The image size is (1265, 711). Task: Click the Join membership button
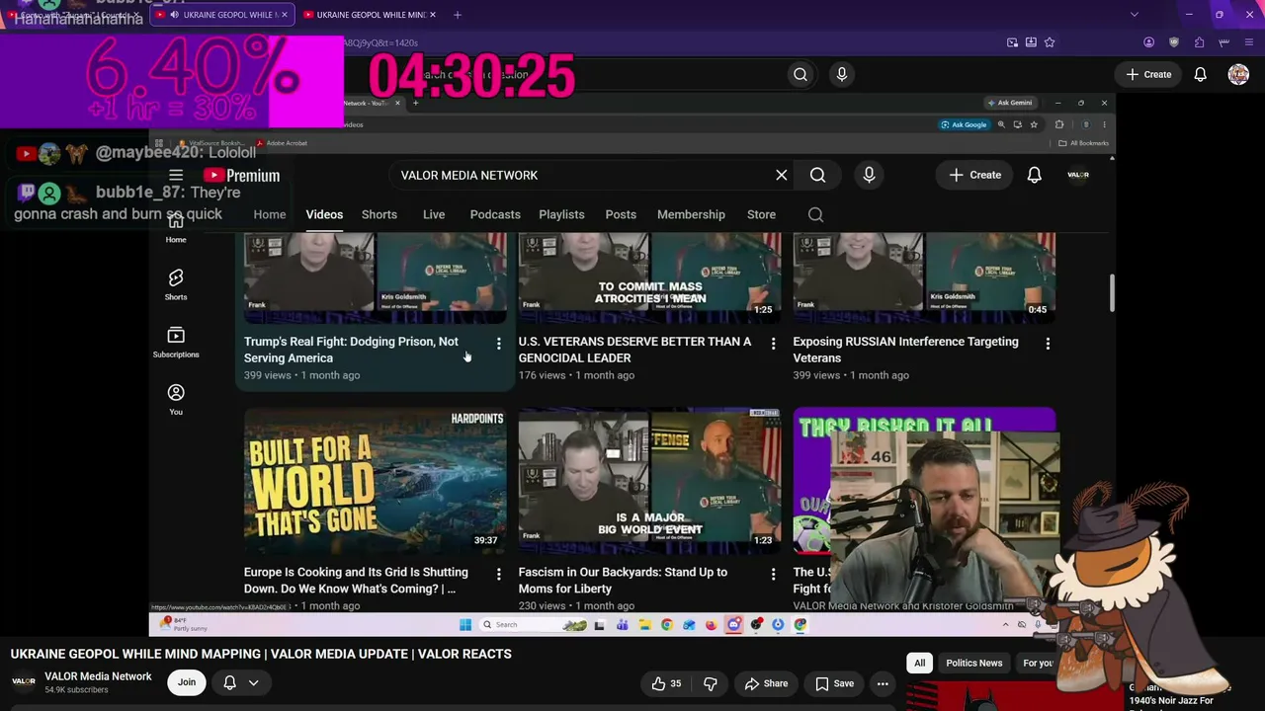[186, 682]
